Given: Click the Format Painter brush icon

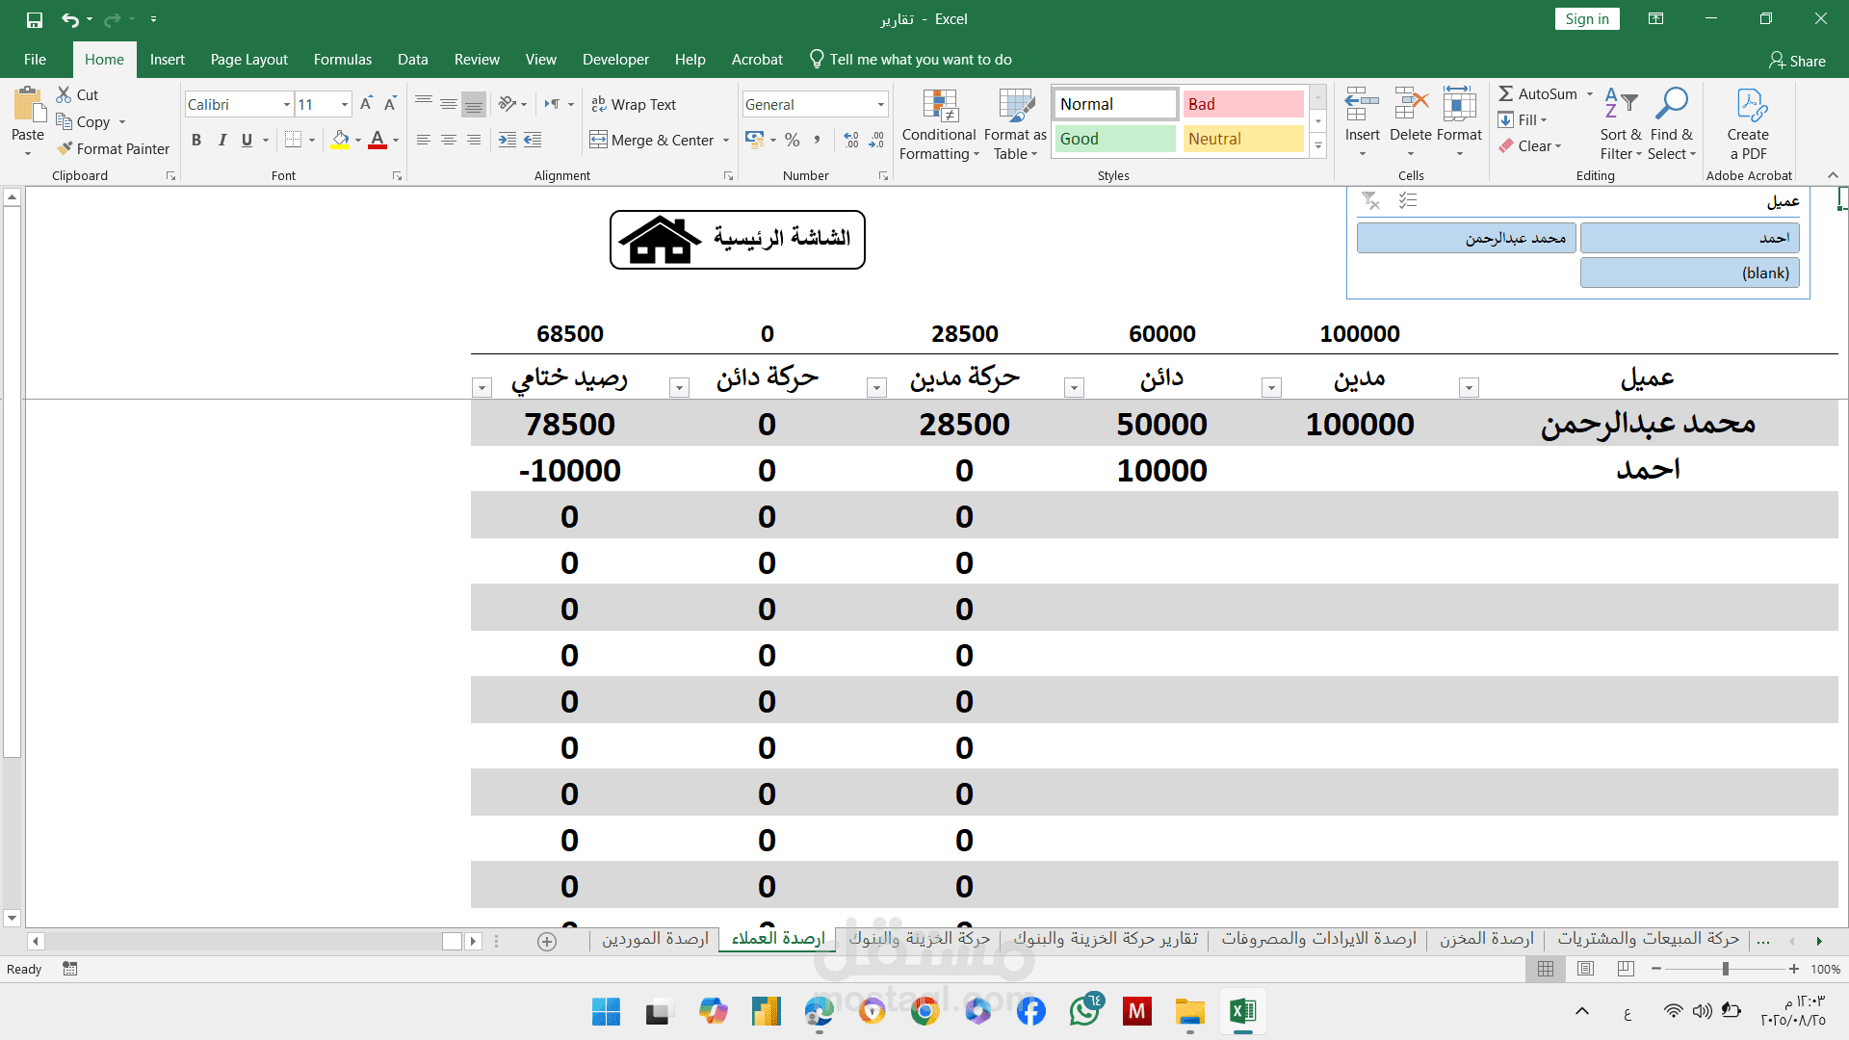Looking at the screenshot, I should tap(65, 148).
